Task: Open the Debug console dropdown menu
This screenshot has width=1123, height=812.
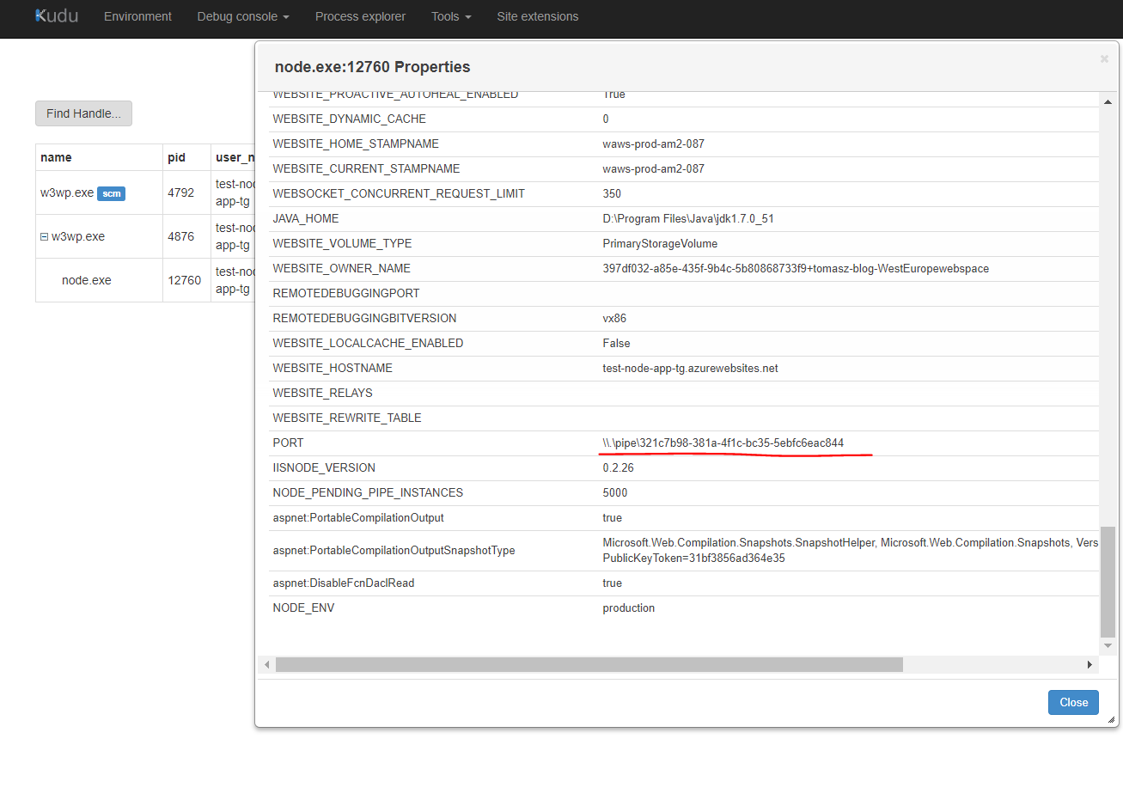Action: tap(242, 16)
